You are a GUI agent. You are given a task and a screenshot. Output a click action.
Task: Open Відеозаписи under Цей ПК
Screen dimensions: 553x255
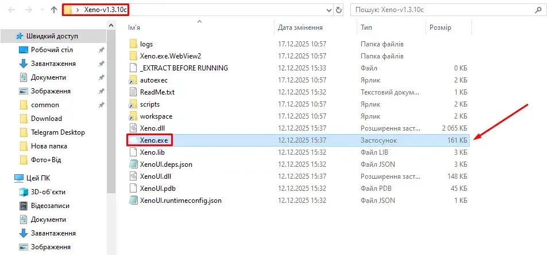pyautogui.click(x=50, y=205)
